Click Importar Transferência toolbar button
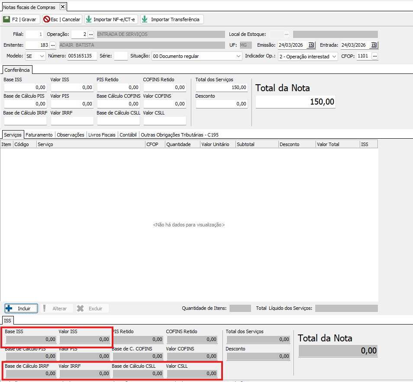Image resolution: width=413 pixels, height=382 pixels. [x=171, y=19]
